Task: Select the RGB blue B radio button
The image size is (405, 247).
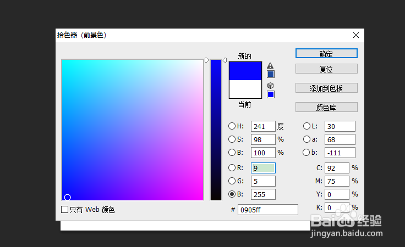Action: click(232, 194)
